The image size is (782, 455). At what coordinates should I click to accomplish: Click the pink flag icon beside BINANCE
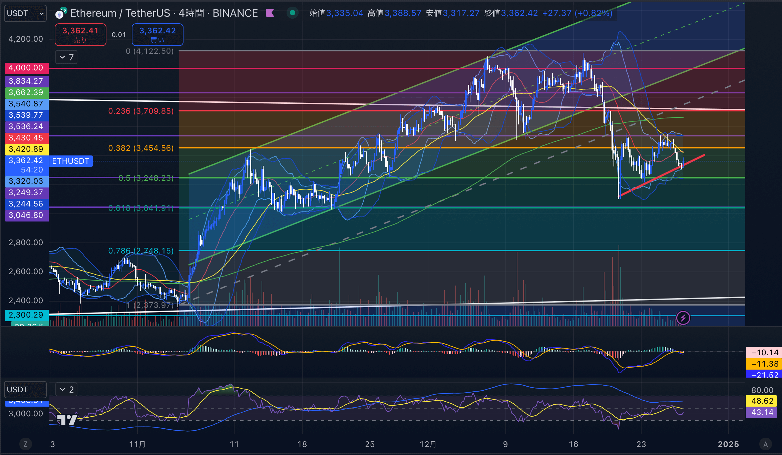270,13
